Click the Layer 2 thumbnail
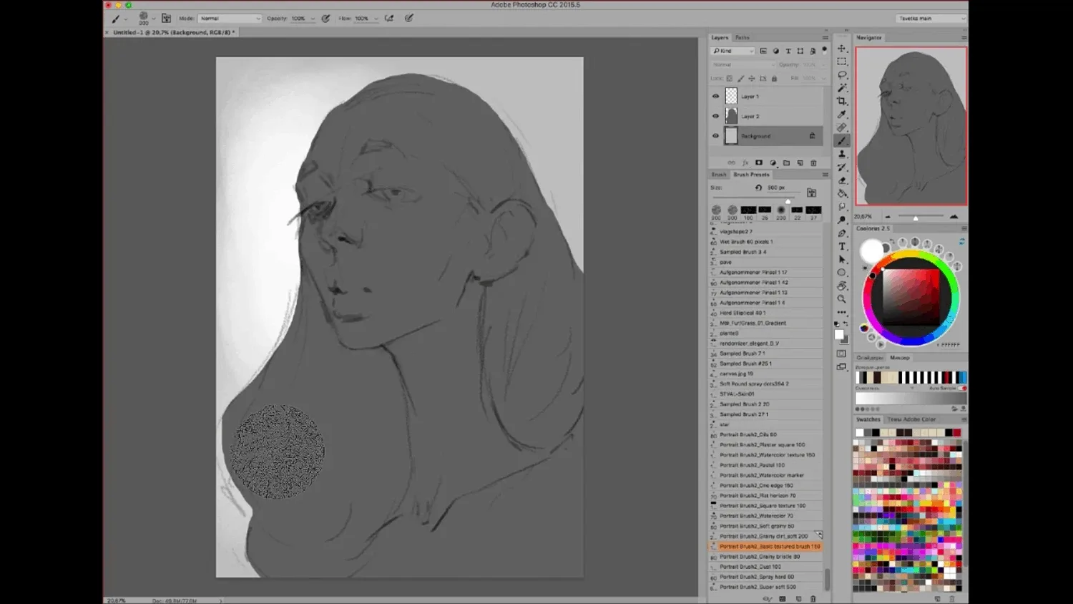1073x604 pixels. point(731,115)
